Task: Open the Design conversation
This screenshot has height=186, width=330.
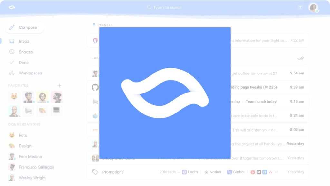Action: pyautogui.click(x=20, y=146)
